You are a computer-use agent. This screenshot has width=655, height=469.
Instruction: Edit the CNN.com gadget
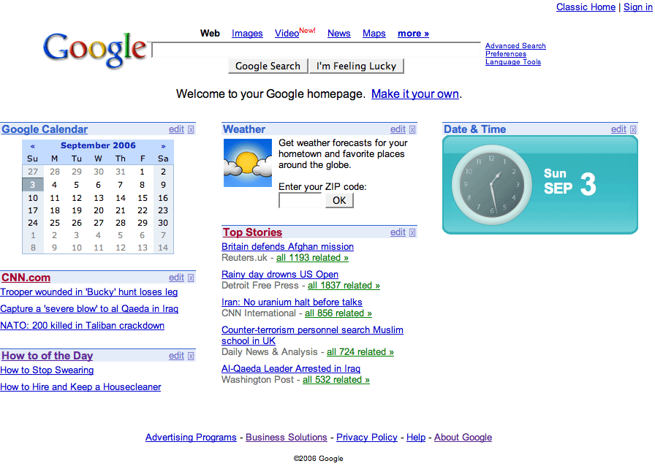click(176, 278)
